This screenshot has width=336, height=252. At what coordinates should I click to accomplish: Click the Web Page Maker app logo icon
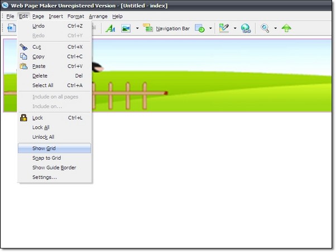click(x=5, y=4)
